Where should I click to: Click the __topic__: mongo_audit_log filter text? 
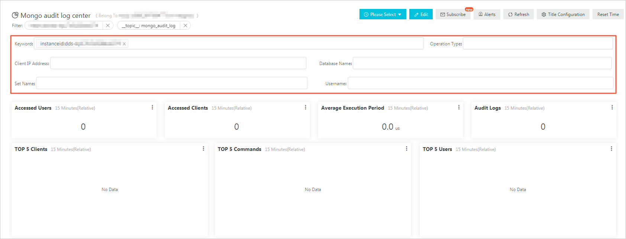pyautogui.click(x=149, y=26)
